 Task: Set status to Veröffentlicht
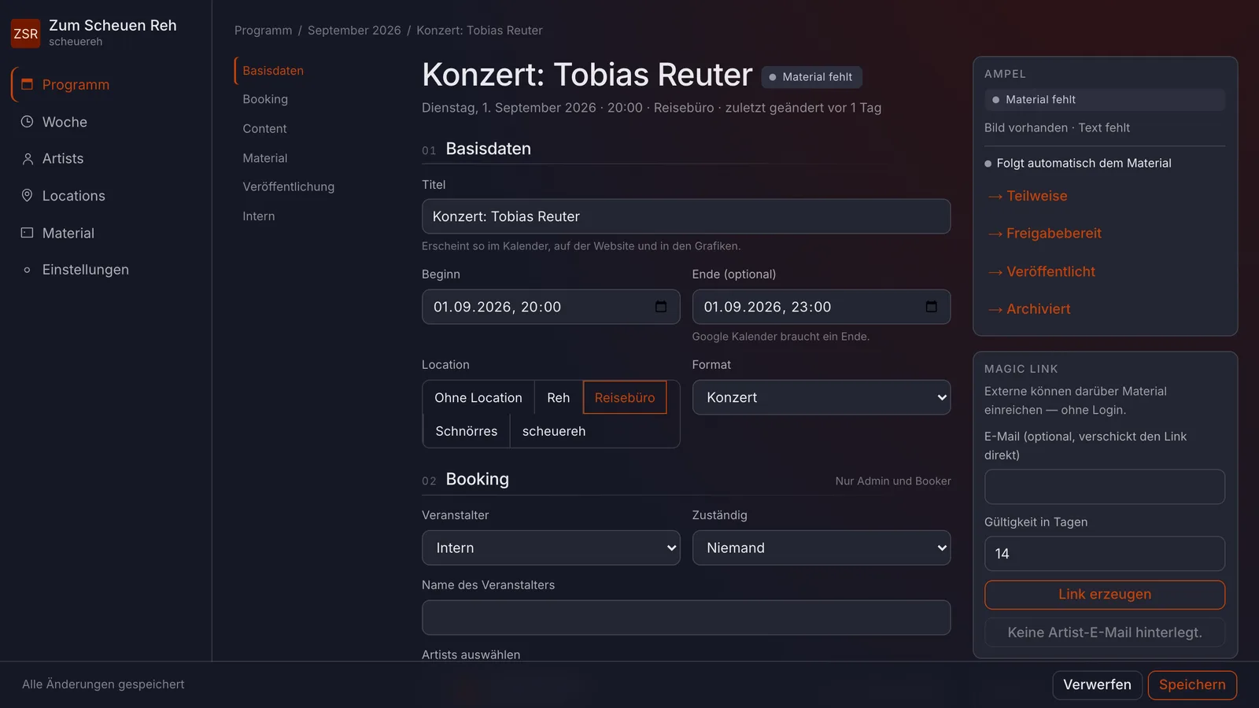(x=1042, y=272)
